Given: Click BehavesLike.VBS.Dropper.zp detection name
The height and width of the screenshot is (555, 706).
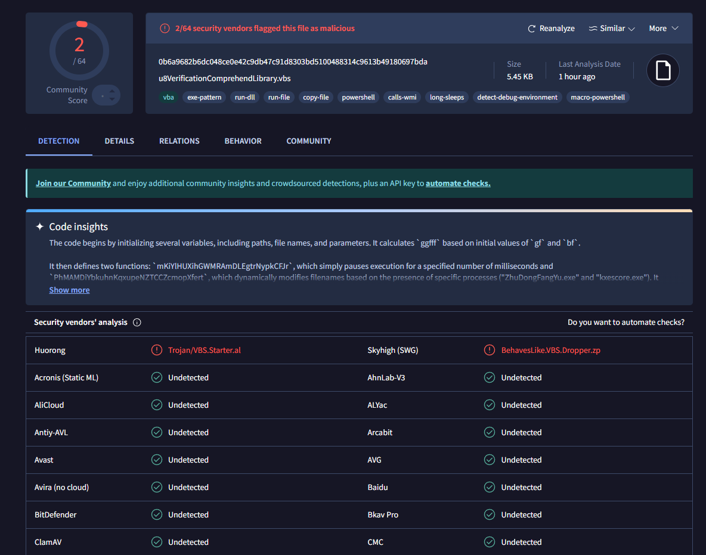Looking at the screenshot, I should tap(550, 350).
